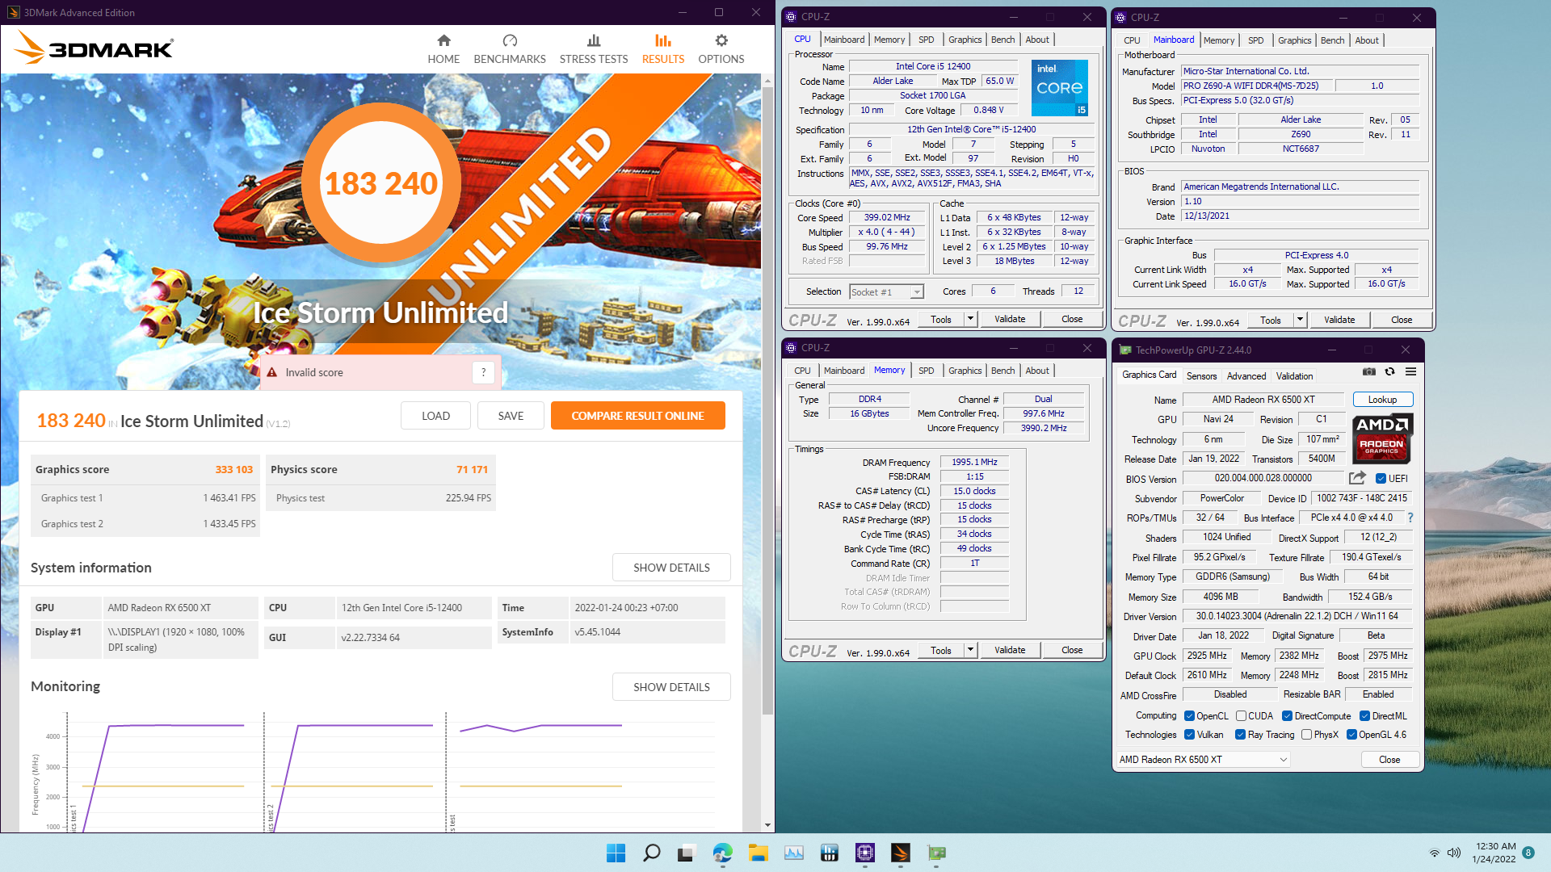Open the clock and date in the taskbar

[1494, 853]
